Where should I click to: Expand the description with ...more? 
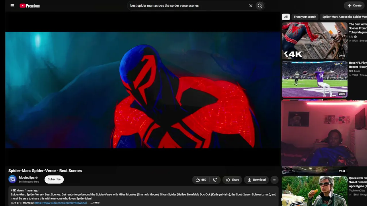click(x=95, y=203)
